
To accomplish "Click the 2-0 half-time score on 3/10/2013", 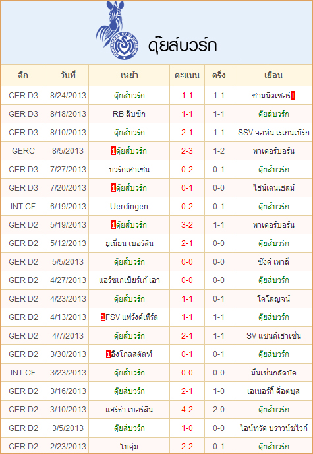I will pyautogui.click(x=219, y=410).
